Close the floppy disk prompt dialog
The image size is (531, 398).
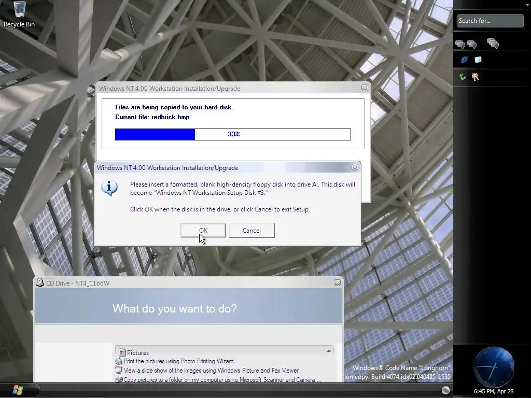pos(355,167)
